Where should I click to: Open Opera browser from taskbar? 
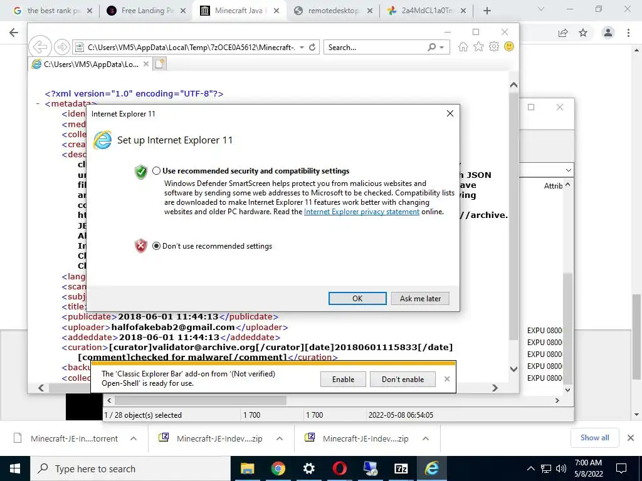coord(339,468)
